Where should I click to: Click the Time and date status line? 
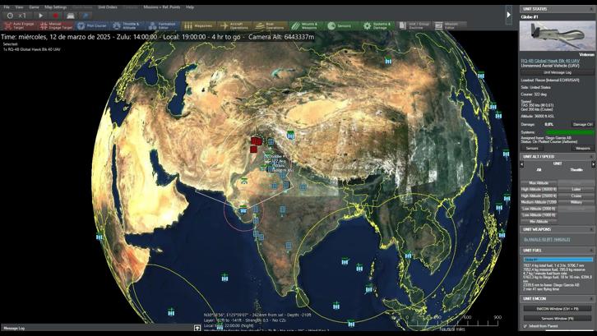[158, 37]
